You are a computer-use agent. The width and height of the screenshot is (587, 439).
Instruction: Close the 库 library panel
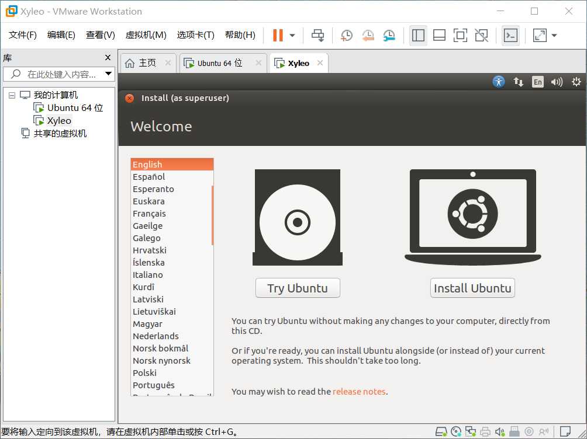click(108, 58)
